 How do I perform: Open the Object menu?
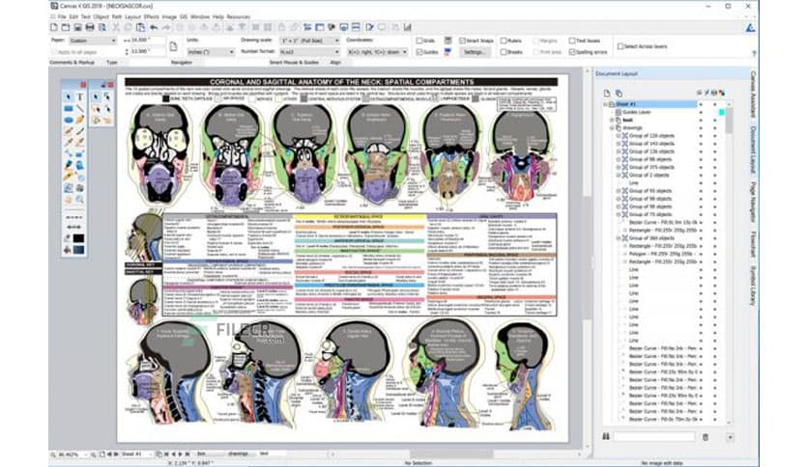101,17
